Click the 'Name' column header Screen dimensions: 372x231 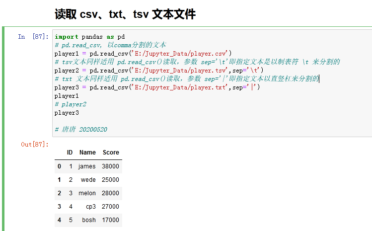click(x=87, y=153)
